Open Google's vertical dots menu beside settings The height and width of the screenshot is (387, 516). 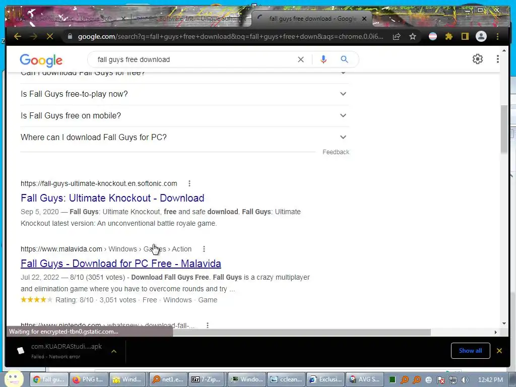(x=497, y=59)
